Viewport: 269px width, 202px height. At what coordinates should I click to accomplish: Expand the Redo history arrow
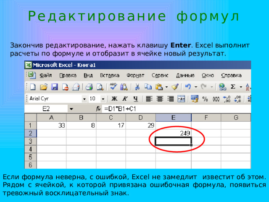pyautogui.click(x=212, y=87)
